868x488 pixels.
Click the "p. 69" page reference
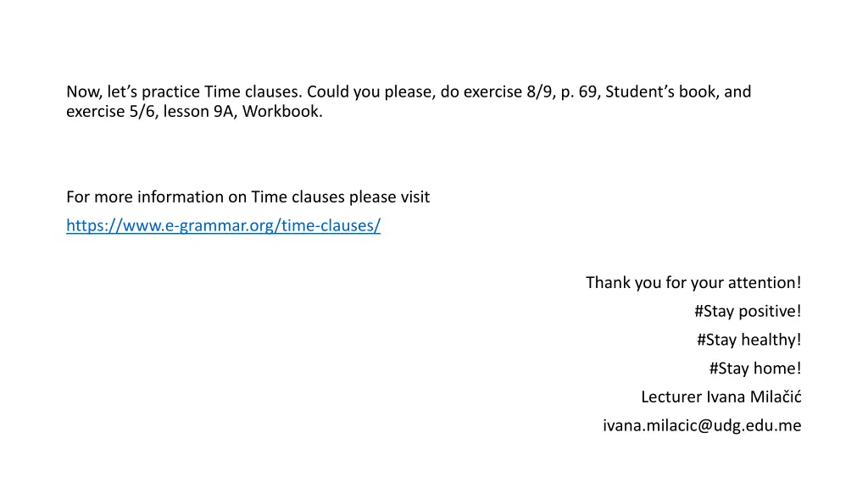[x=580, y=91]
